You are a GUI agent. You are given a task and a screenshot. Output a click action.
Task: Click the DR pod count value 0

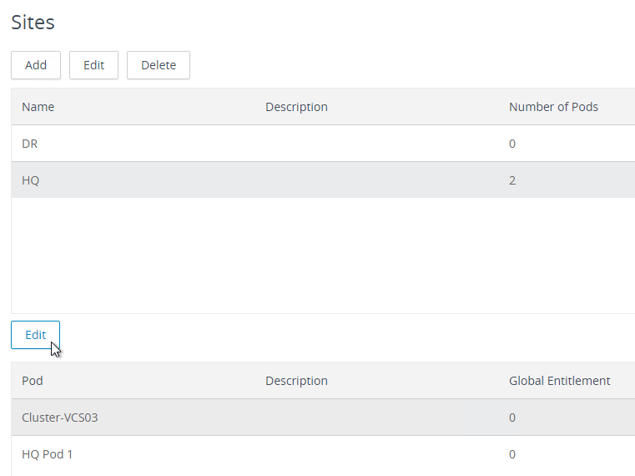512,144
